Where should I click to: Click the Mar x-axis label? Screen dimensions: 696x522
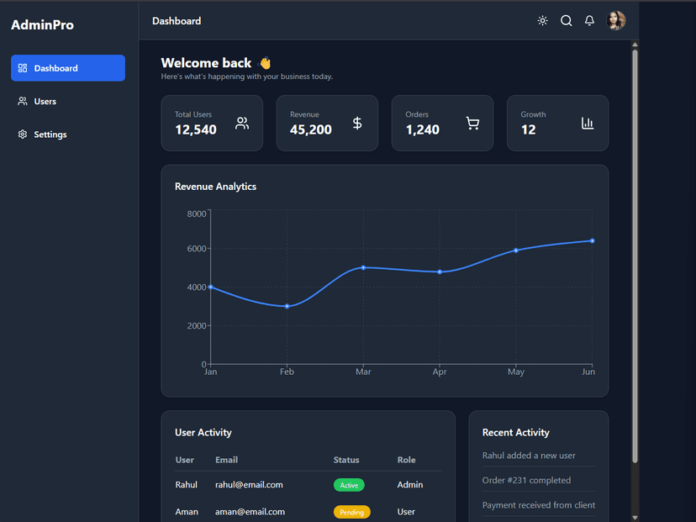coord(363,372)
